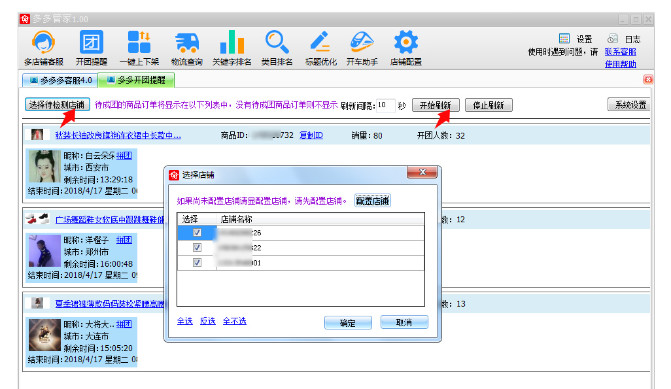Click the text 城市: 郑州市
Viewport: 671px width, 389px height.
pos(86,252)
